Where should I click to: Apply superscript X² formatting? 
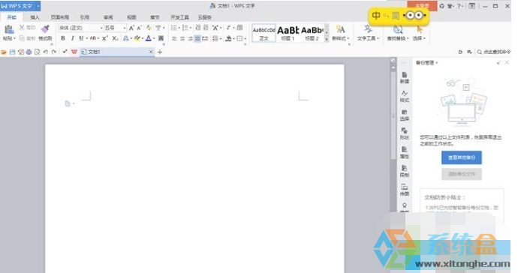point(104,38)
